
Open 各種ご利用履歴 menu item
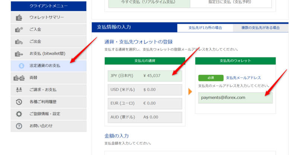[x=49, y=102]
